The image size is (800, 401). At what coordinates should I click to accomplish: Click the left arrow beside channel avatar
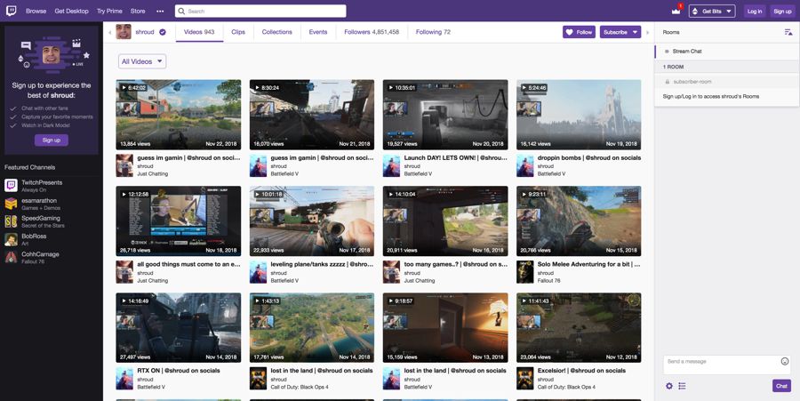109,32
